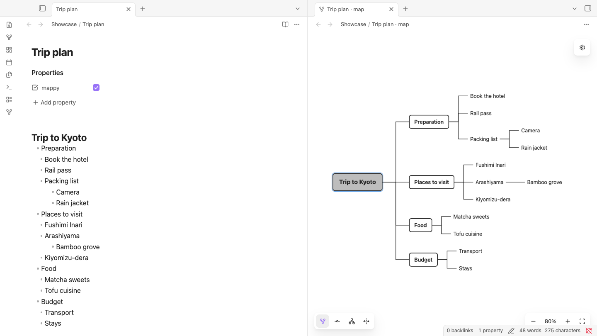Toggle the left sidebar
Viewport: 597px width, 336px height.
42,8
